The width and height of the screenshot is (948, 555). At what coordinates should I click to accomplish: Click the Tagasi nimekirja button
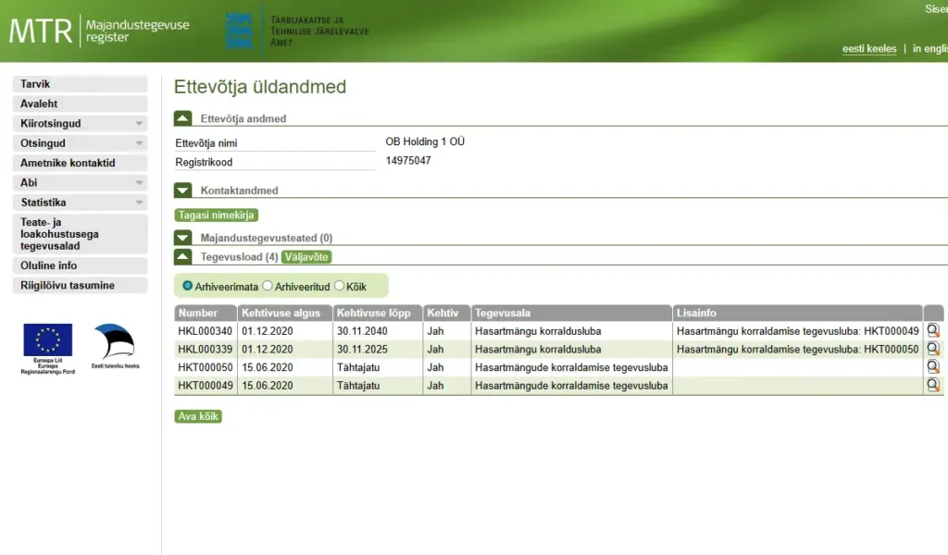coord(216,216)
